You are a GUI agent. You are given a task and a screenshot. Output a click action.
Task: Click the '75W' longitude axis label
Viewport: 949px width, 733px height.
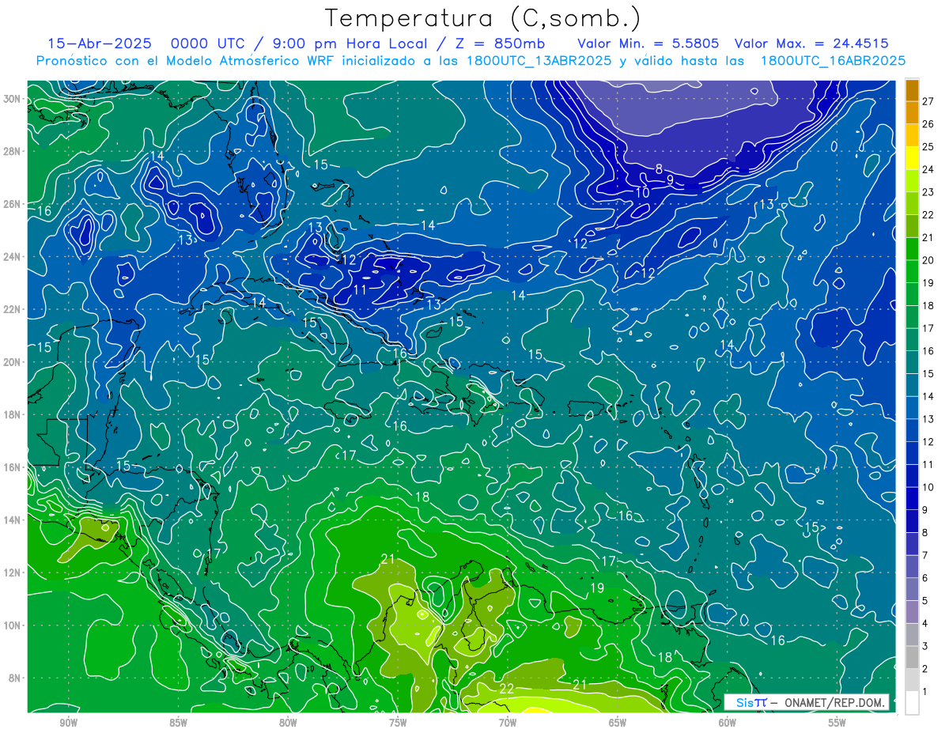398,723
